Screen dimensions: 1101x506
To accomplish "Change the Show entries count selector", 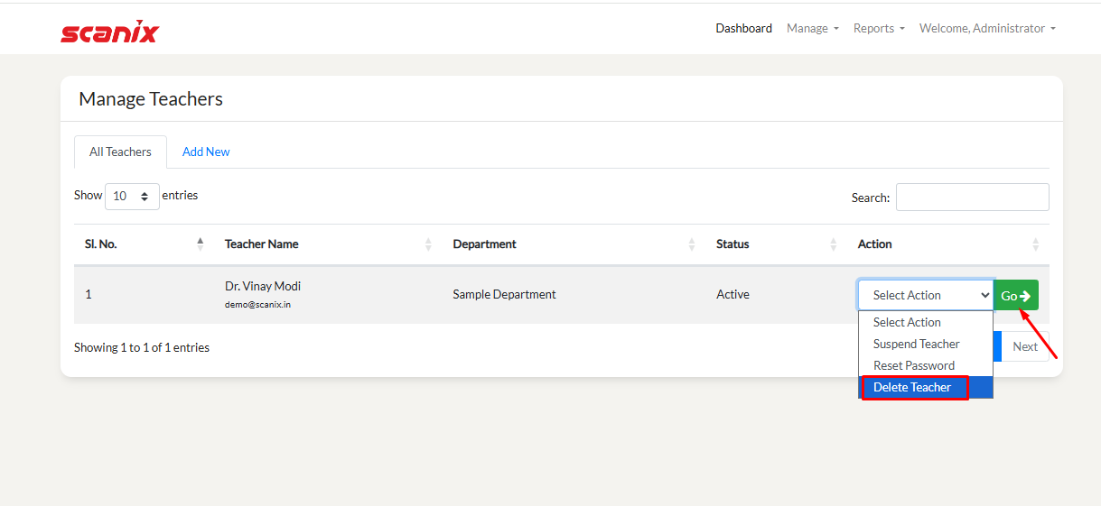I will (132, 197).
